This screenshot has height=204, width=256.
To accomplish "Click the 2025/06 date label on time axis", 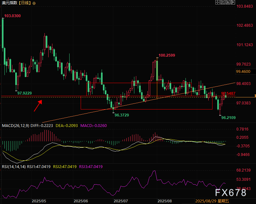I will (x=81, y=201).
